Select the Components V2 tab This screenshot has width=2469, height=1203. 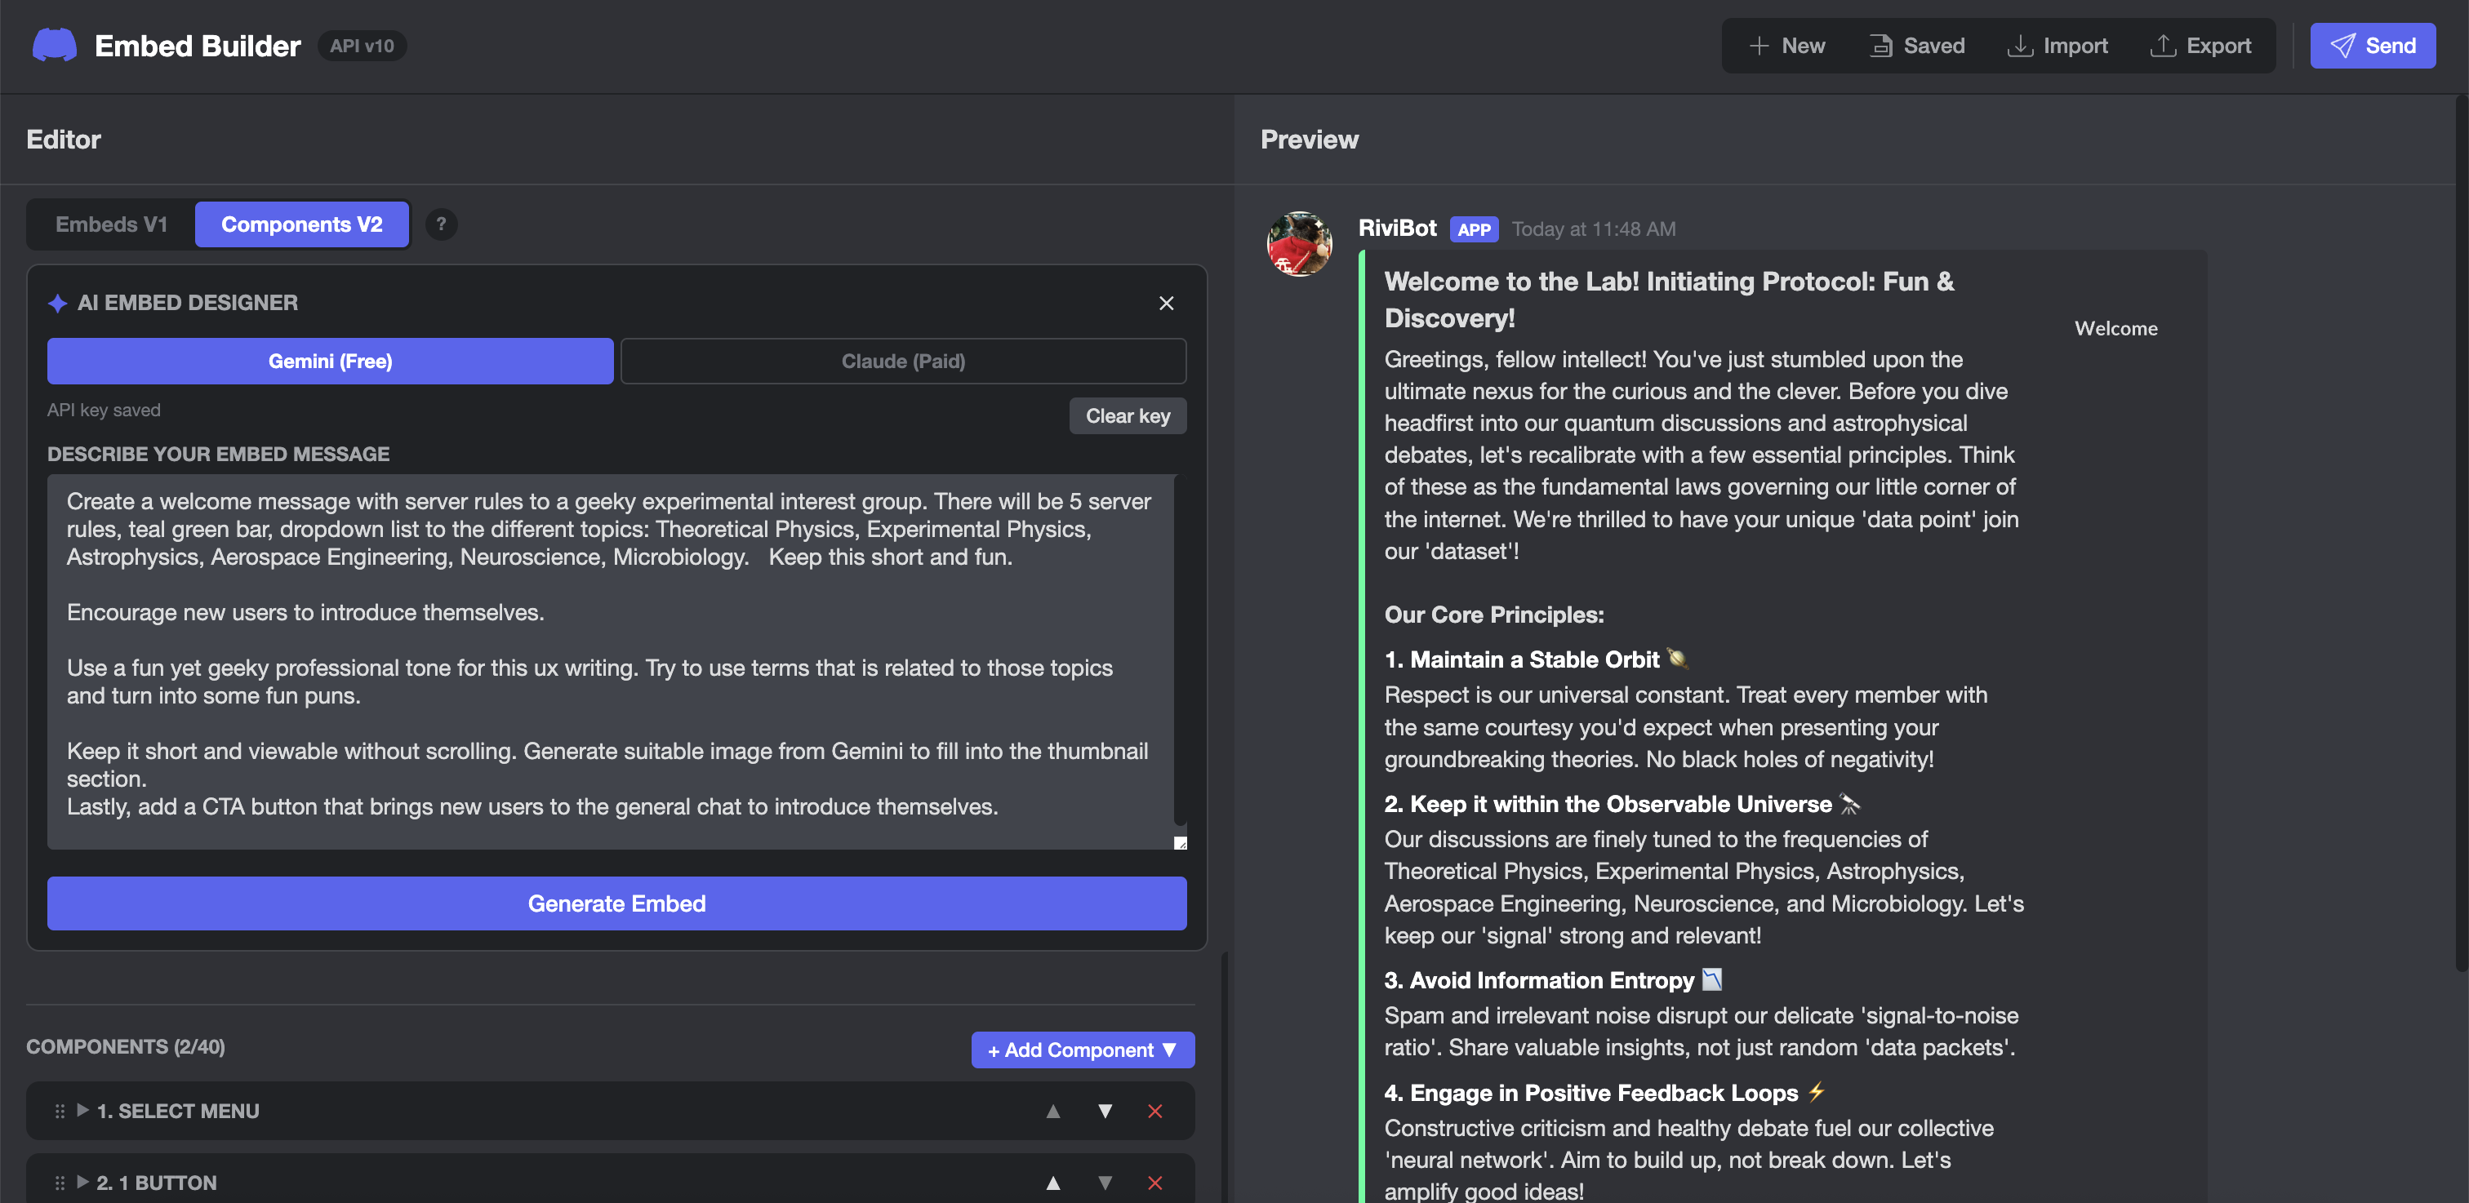click(x=301, y=223)
